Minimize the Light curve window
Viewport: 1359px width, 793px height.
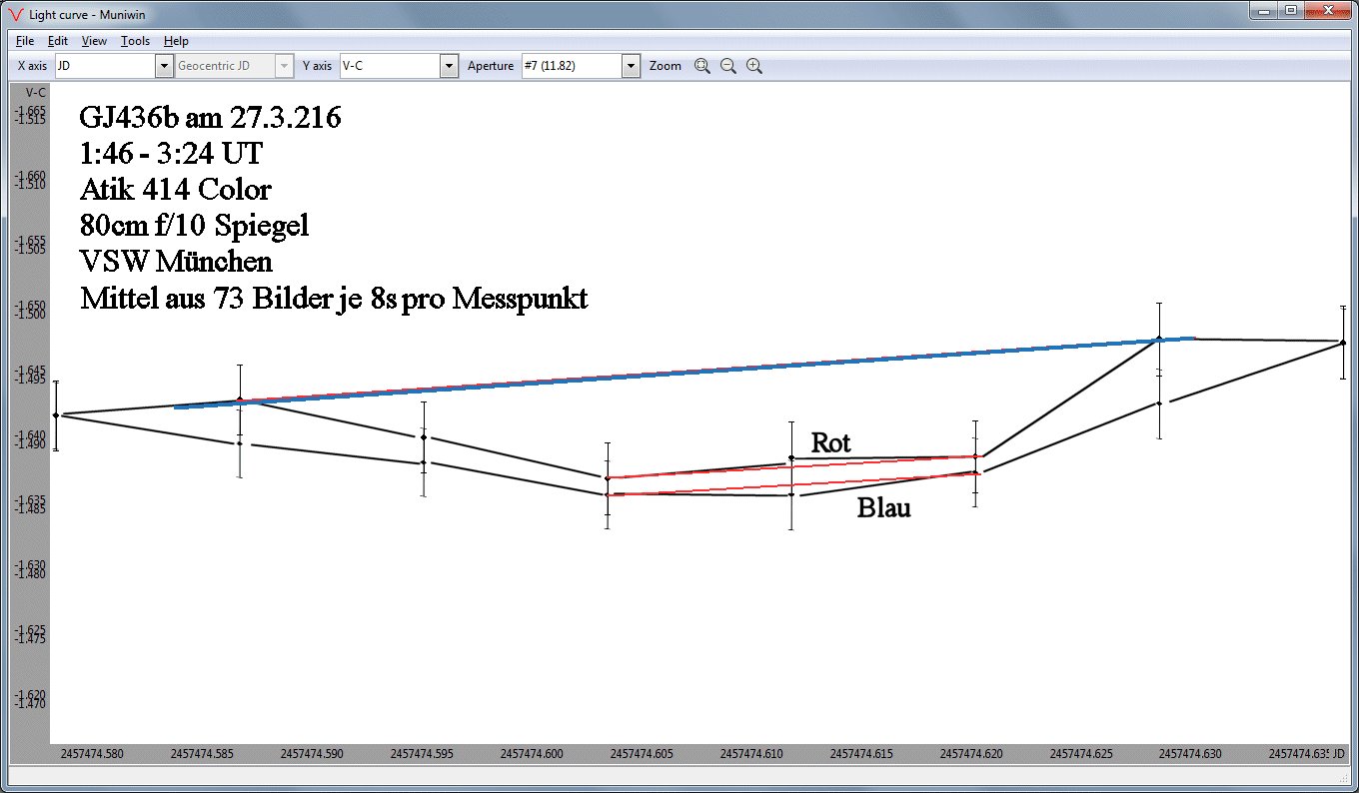coord(1265,10)
